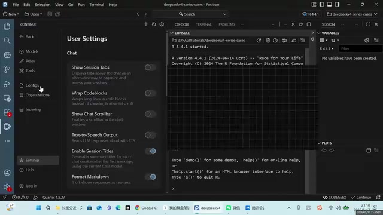Open Organizations settings section
This screenshot has height=215, width=383.
35,95
